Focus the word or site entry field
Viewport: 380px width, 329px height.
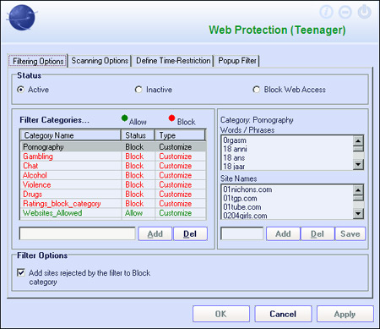242,233
